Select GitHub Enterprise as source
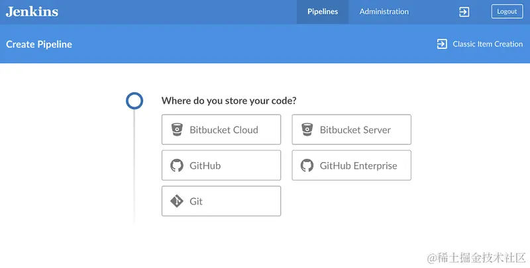This screenshot has height=268, width=530. [x=352, y=165]
